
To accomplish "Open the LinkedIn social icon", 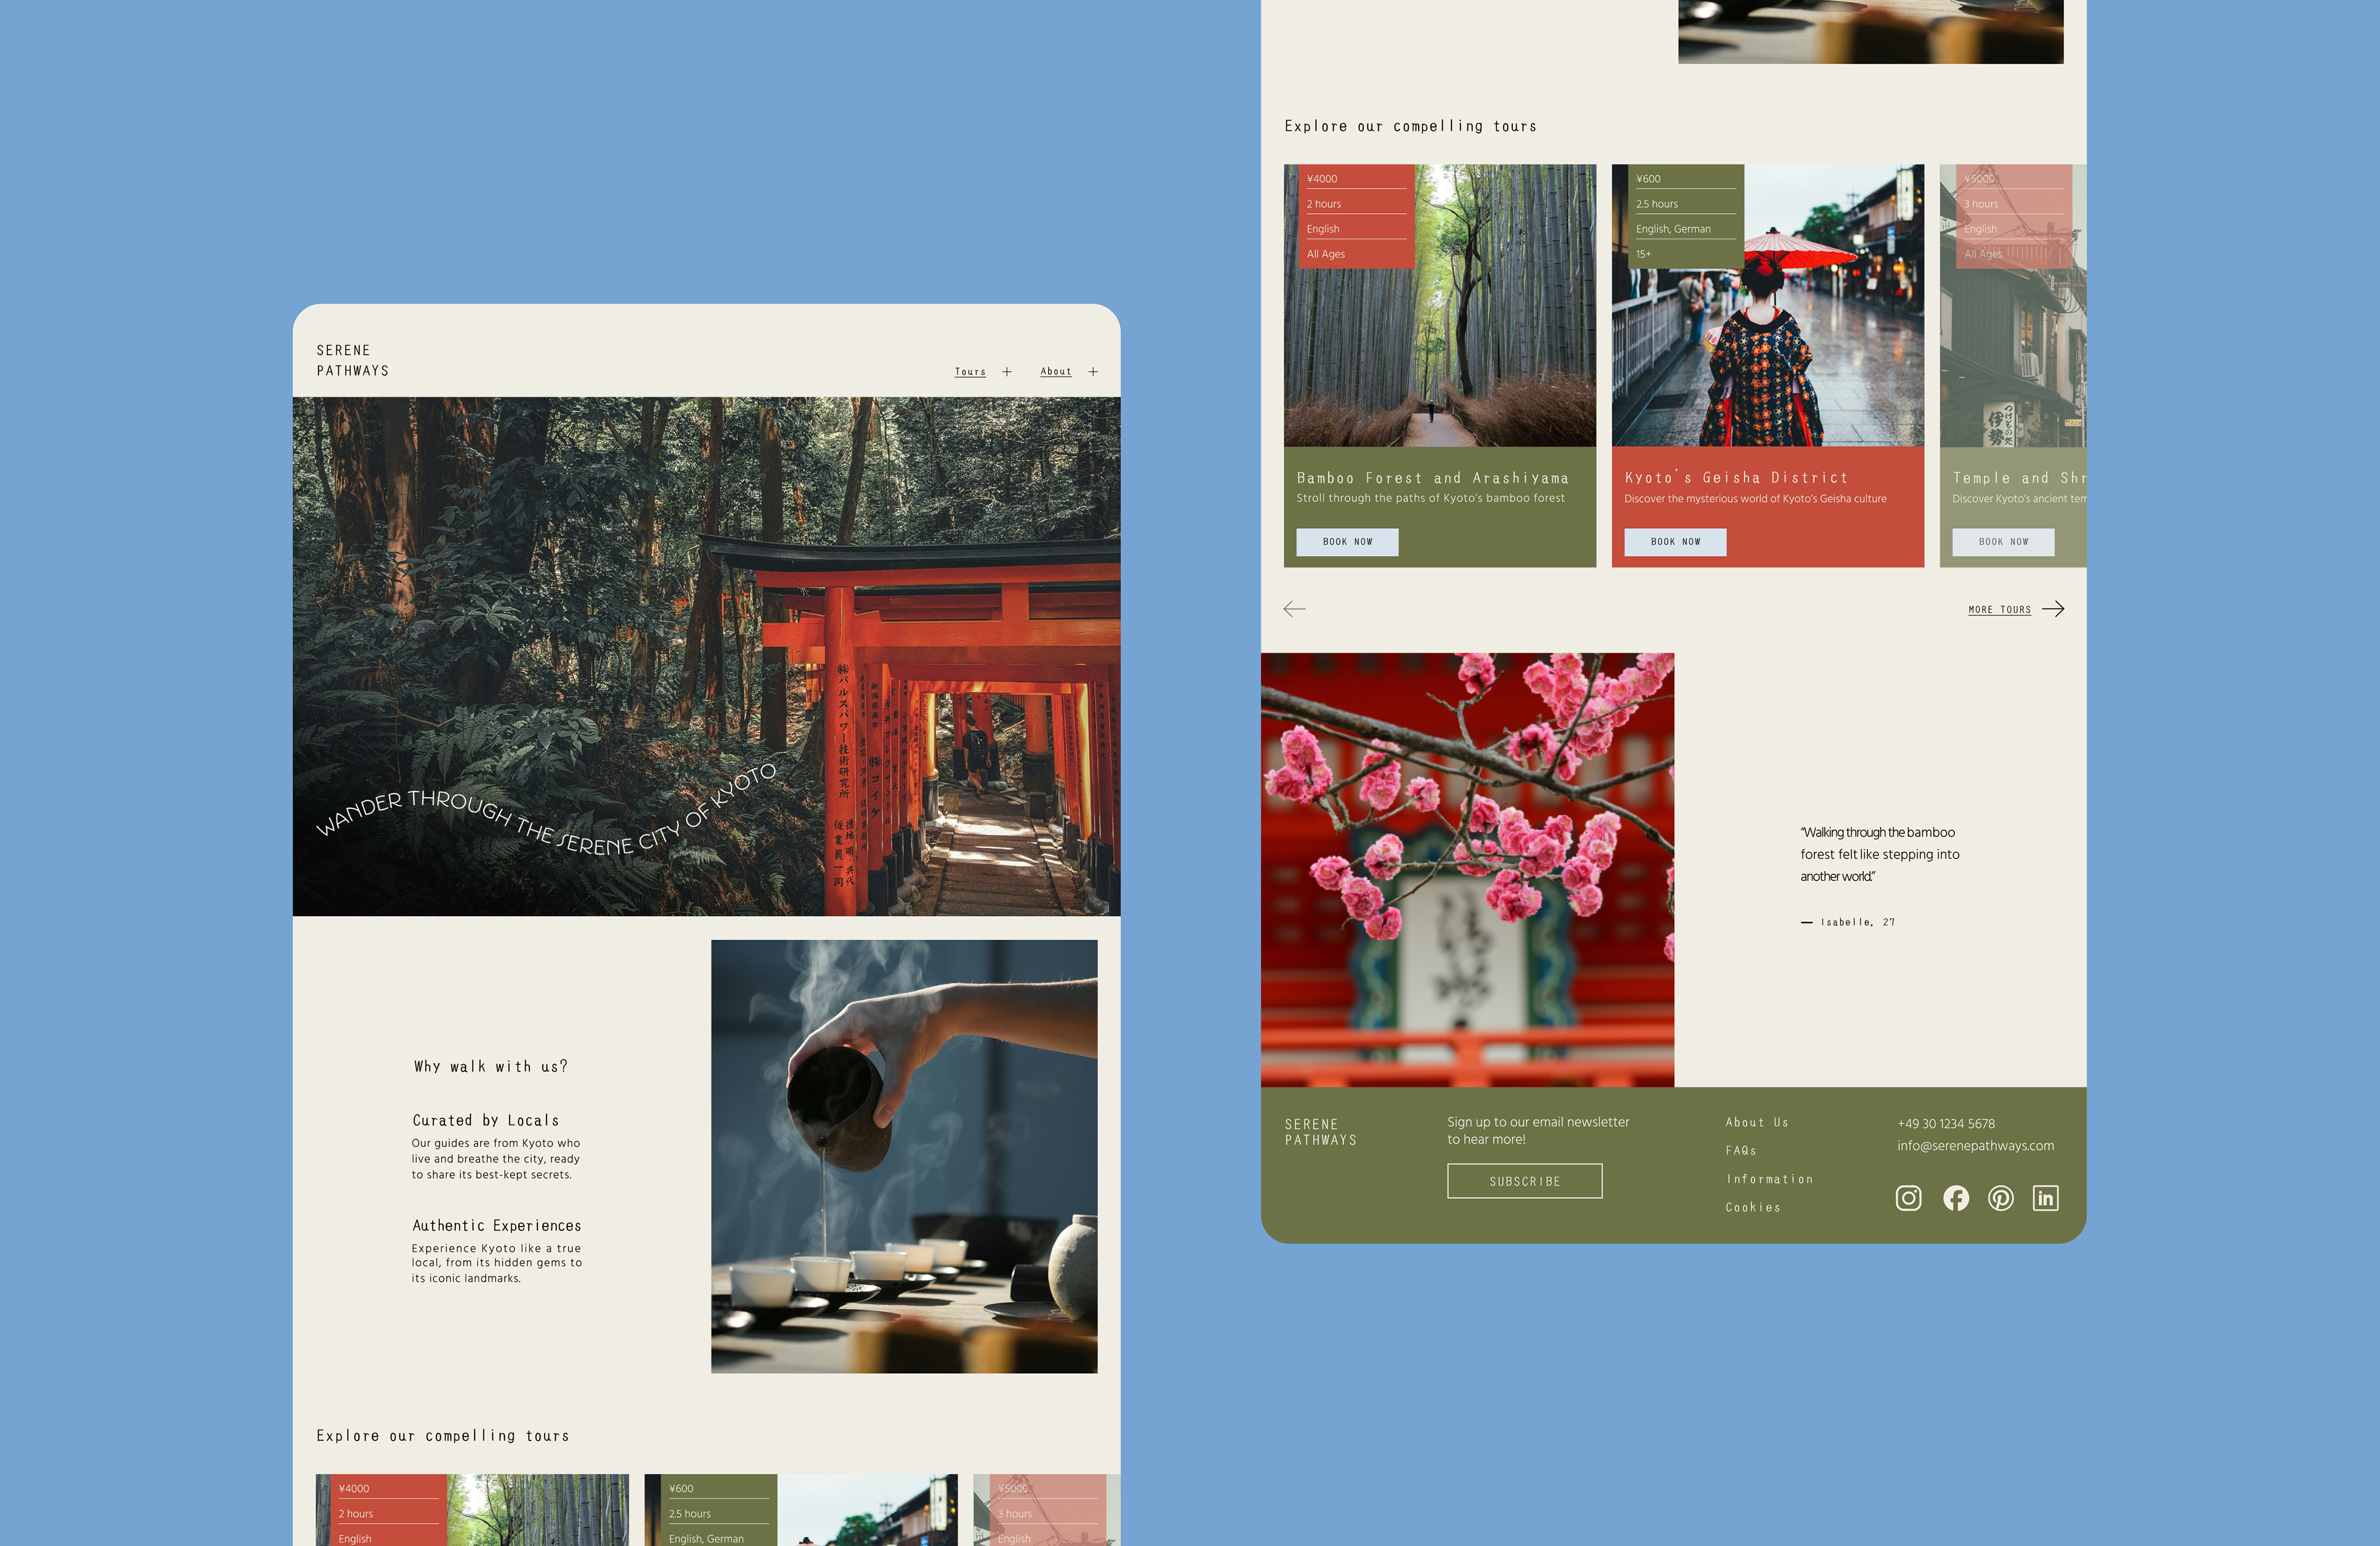I will [2046, 1198].
